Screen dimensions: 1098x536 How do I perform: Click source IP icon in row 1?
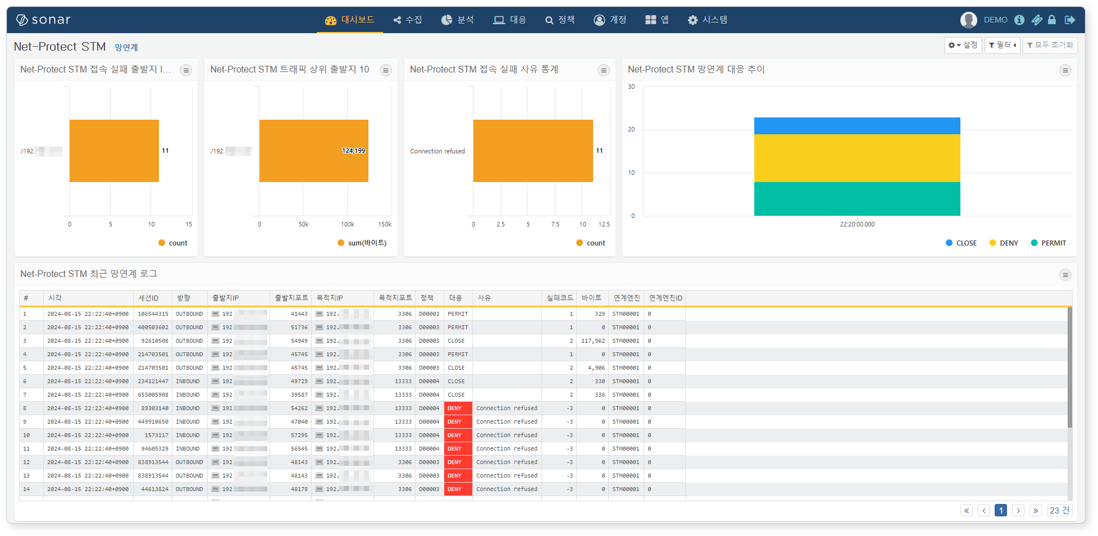pos(215,314)
